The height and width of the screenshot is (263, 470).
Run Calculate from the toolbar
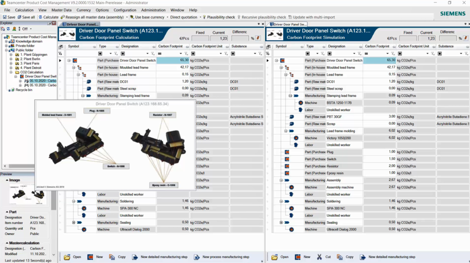pyautogui.click(x=48, y=17)
